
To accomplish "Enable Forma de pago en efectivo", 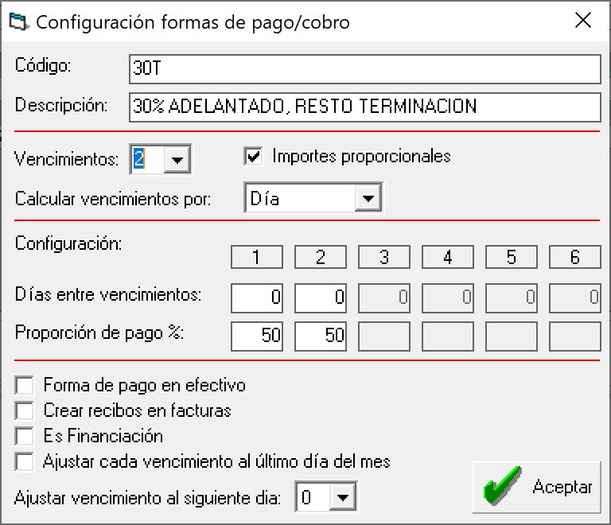I will pyautogui.click(x=25, y=386).
